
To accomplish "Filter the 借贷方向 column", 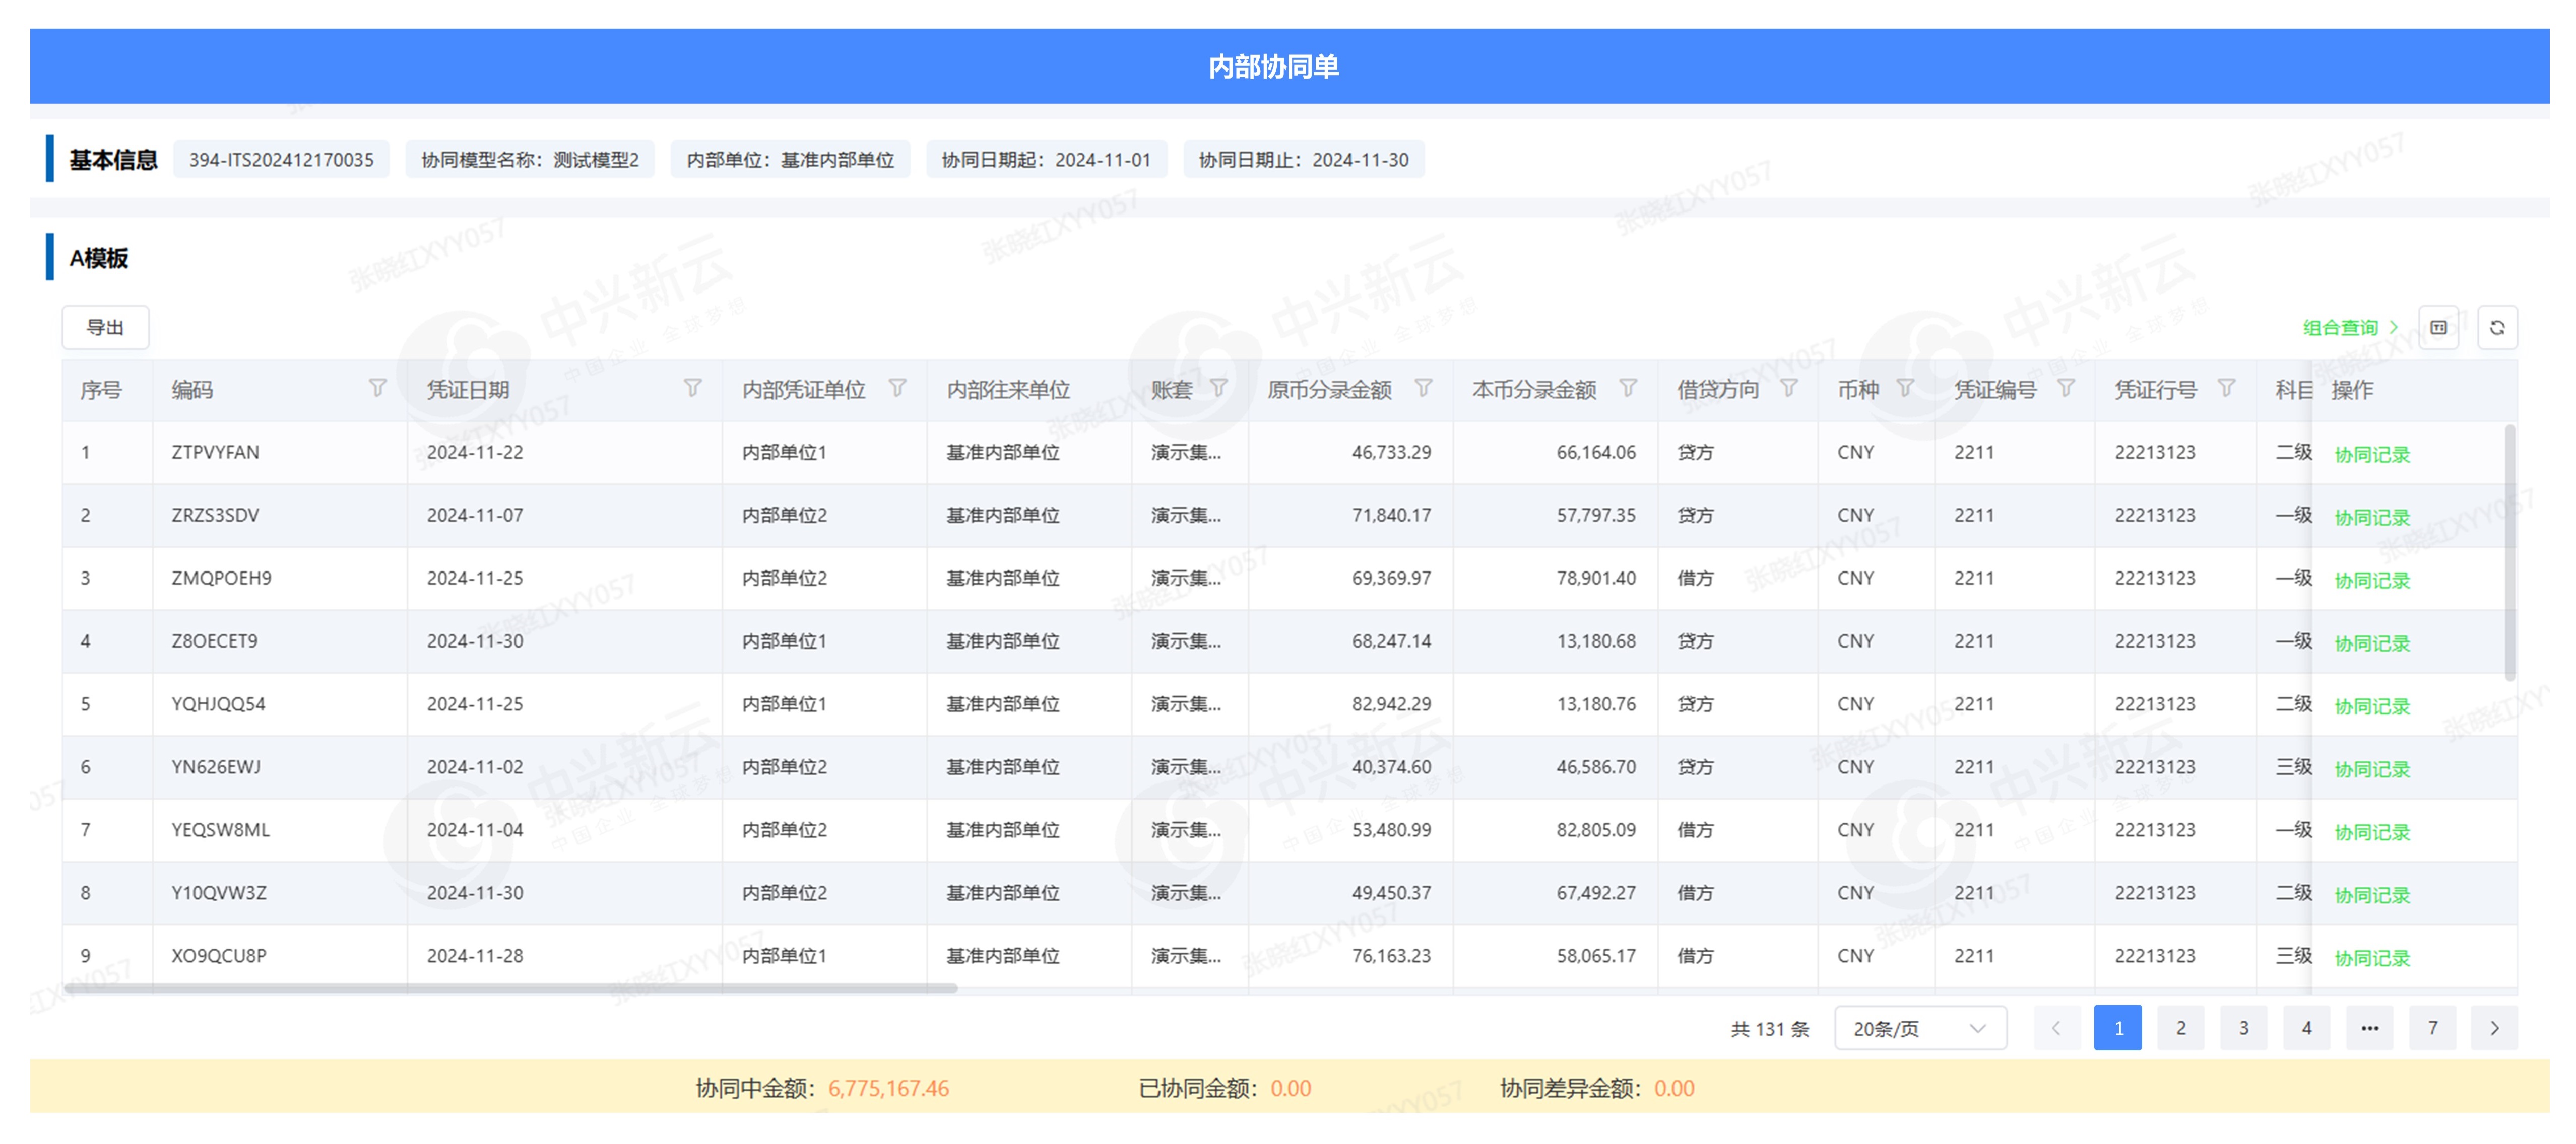I will point(1789,389).
